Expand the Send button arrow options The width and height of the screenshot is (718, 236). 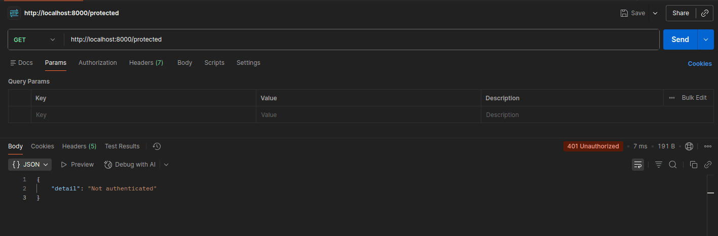[x=706, y=40]
